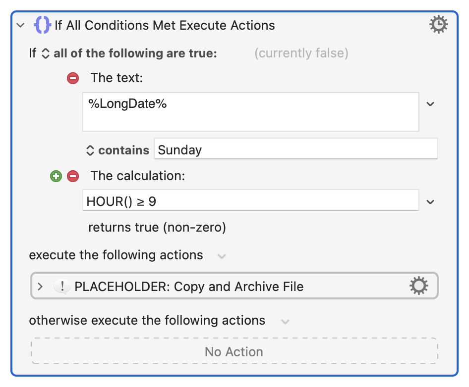Remove the 'The text' condition with red minus
Image resolution: width=469 pixels, height=387 pixels.
click(x=73, y=78)
